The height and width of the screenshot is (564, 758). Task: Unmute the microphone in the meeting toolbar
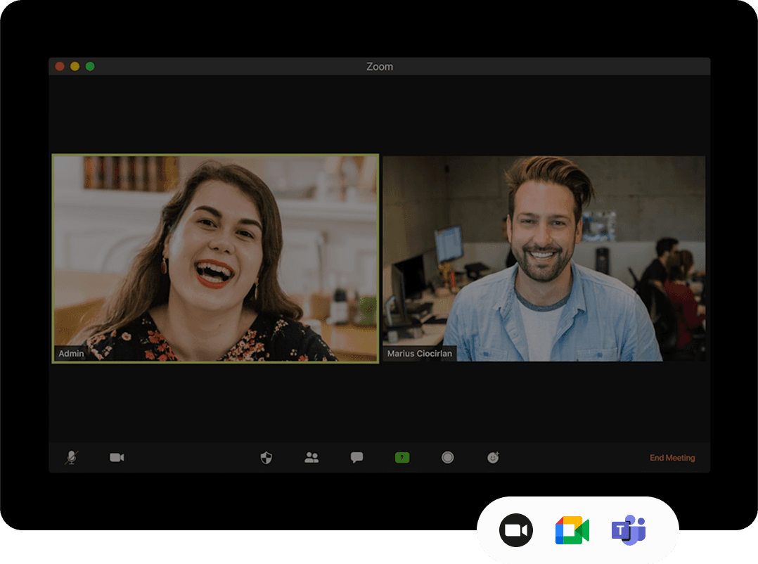tap(71, 458)
